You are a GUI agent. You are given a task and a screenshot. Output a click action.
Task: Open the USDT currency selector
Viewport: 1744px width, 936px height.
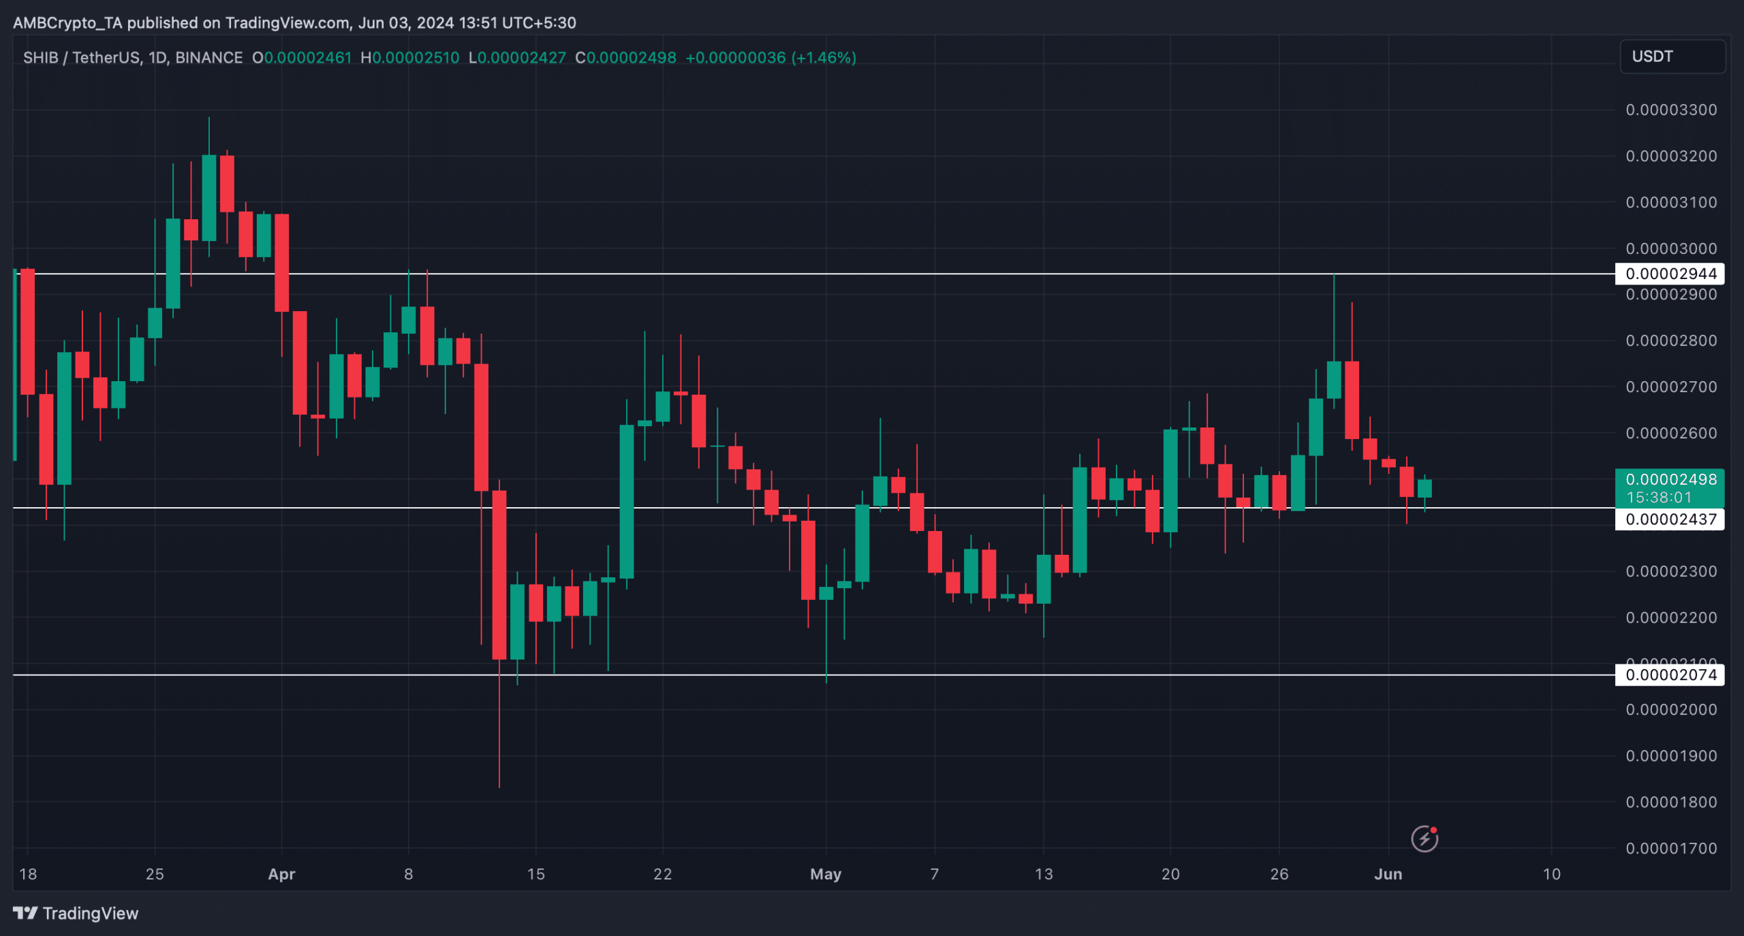1672,57
